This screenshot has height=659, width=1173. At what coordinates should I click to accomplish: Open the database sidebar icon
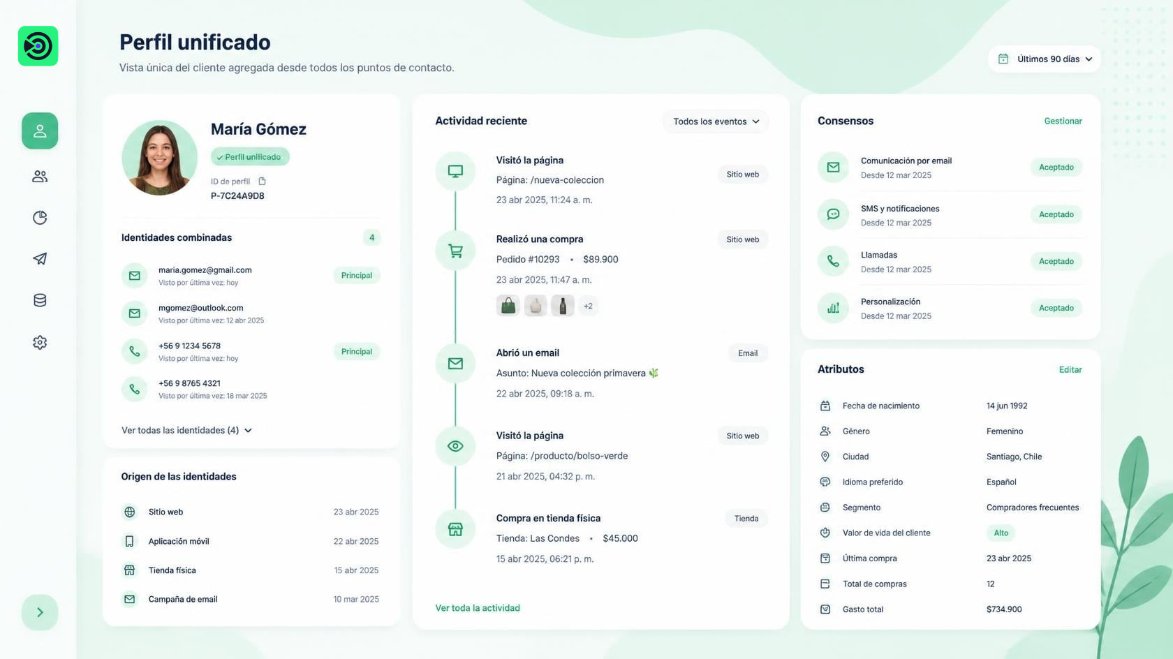(x=40, y=300)
